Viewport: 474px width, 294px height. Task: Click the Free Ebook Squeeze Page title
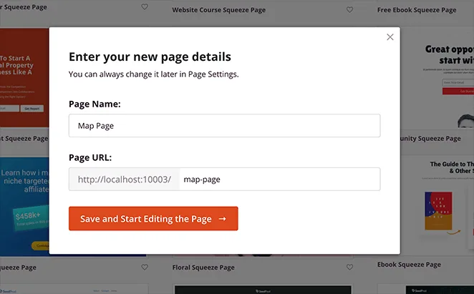tap(417, 10)
